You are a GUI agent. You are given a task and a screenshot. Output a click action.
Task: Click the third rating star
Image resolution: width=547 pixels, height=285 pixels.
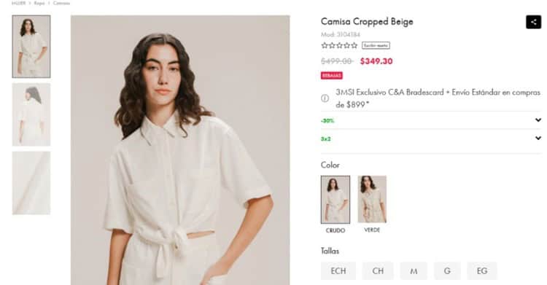(x=339, y=45)
